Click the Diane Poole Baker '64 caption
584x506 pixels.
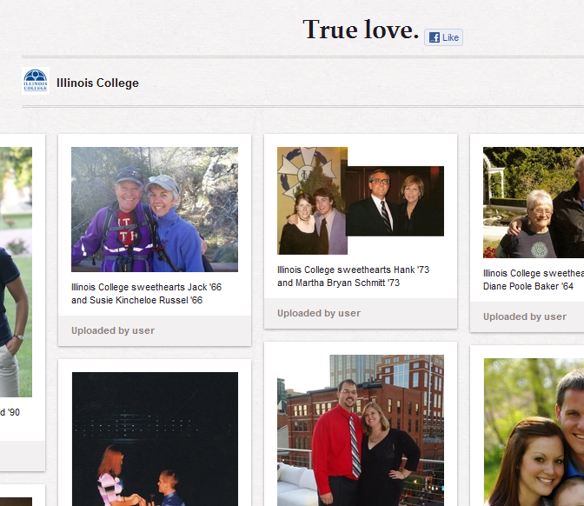point(534,279)
